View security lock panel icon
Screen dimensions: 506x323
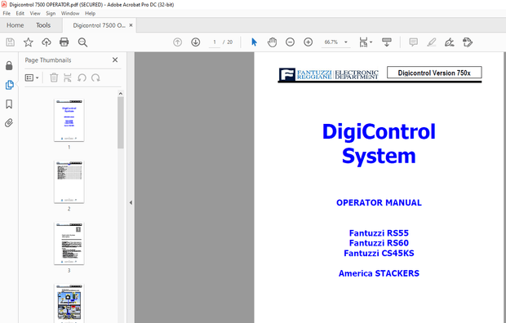pos(9,66)
